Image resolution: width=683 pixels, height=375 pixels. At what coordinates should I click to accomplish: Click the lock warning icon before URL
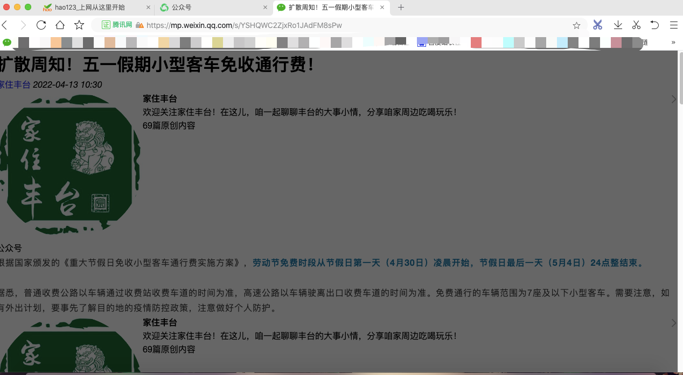pyautogui.click(x=140, y=25)
